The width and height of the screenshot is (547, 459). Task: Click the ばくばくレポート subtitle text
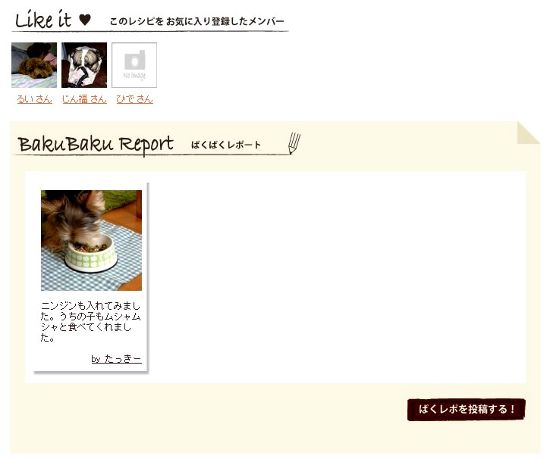(x=226, y=145)
